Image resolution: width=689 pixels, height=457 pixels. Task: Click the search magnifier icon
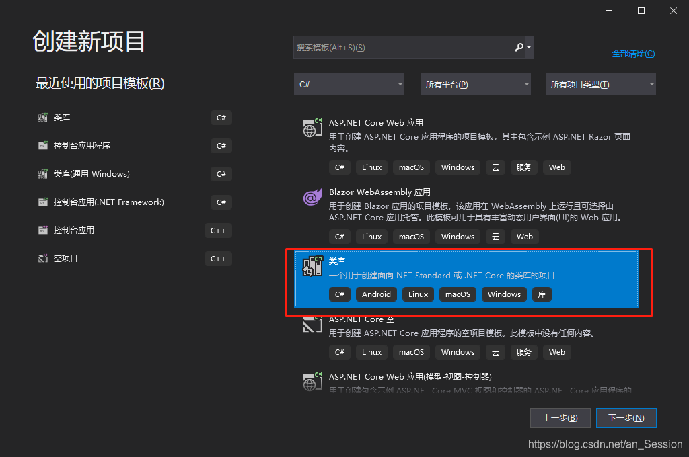click(519, 47)
